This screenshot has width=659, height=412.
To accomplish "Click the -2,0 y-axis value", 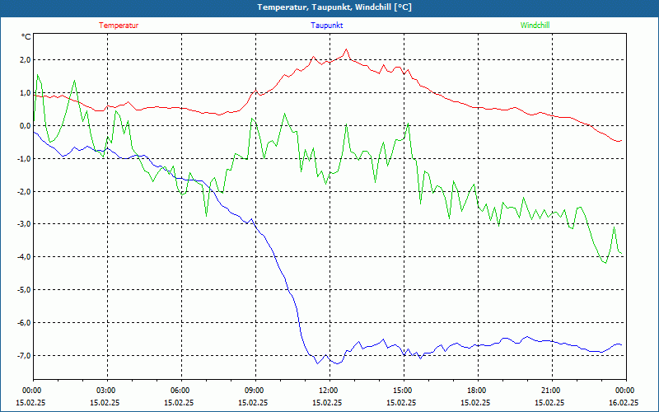I will 25,191.
